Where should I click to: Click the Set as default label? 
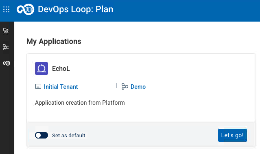click(x=69, y=135)
